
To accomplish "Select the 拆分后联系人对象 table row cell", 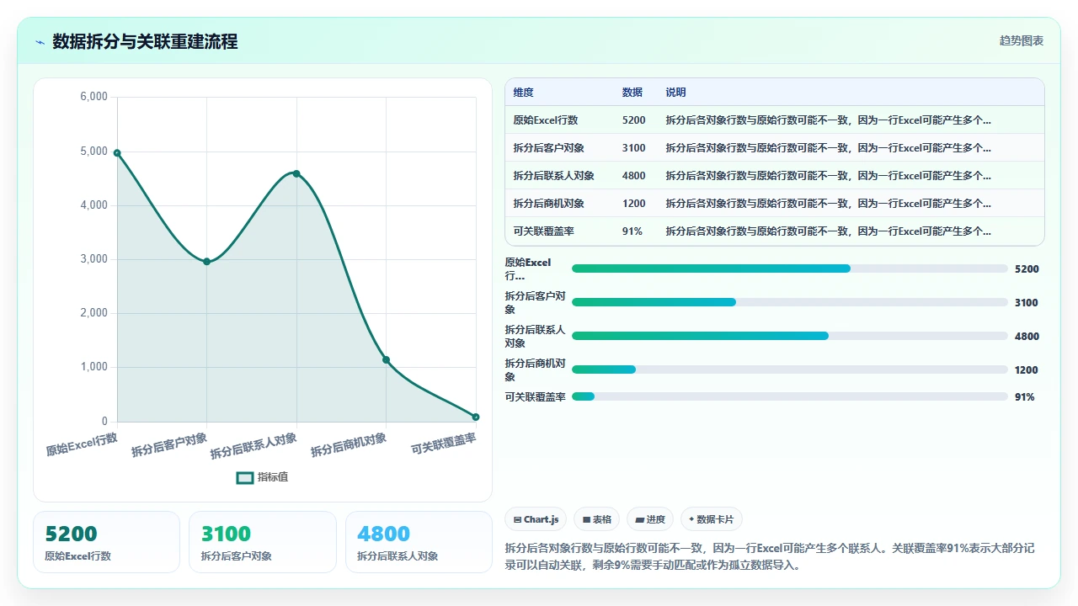I will (554, 176).
